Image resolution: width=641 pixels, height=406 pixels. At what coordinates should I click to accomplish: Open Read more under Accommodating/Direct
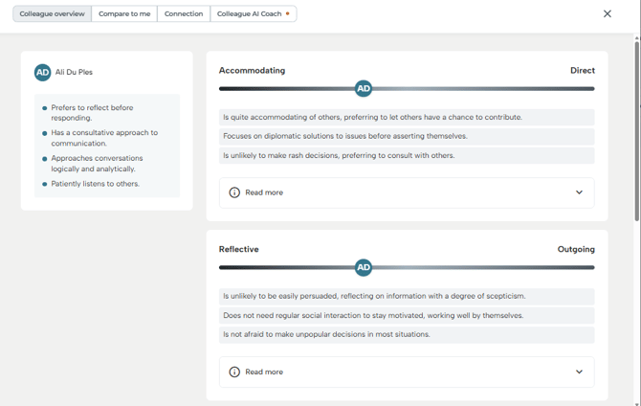[264, 192]
